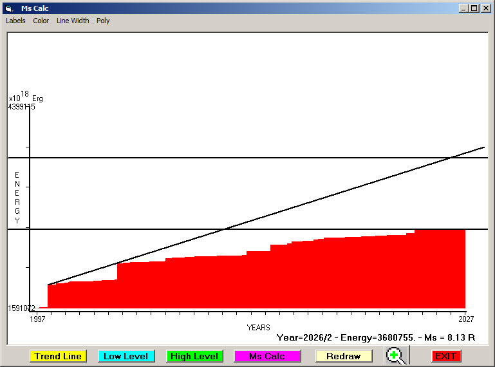Click the Ms Calc title bar icon

(9, 8)
